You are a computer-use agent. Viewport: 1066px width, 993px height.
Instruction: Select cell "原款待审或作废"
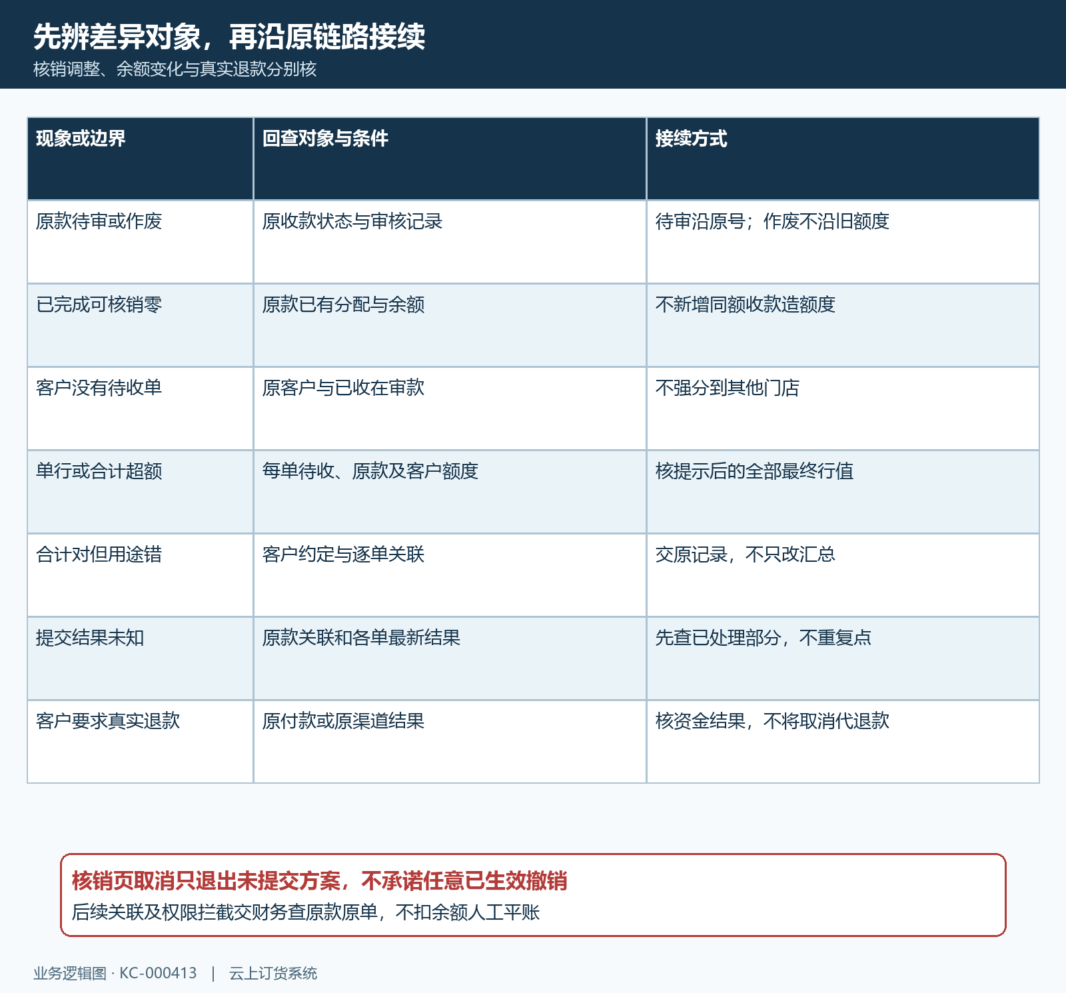[x=140, y=242]
